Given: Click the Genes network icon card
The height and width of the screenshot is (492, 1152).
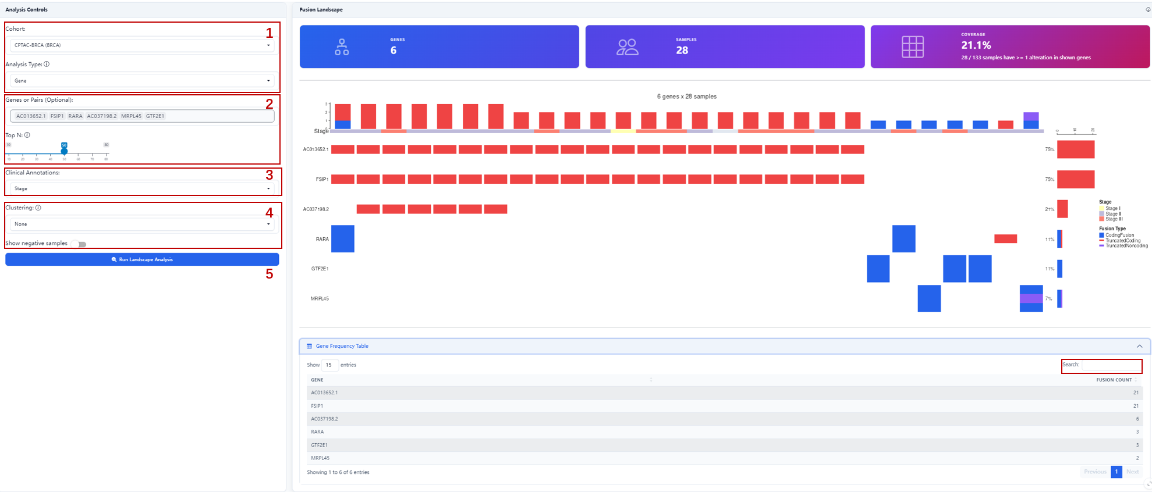Looking at the screenshot, I should (x=342, y=47).
